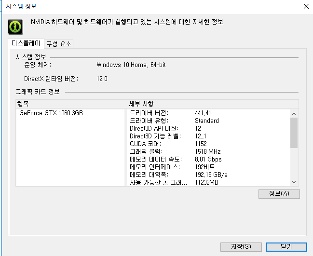This screenshot has width=313, height=256.
Task: Click the 저장(S) button
Action: pos(241,247)
